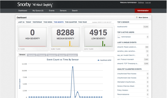Open the Events menu item
The width and height of the screenshot is (167, 98).
pos(52,11)
